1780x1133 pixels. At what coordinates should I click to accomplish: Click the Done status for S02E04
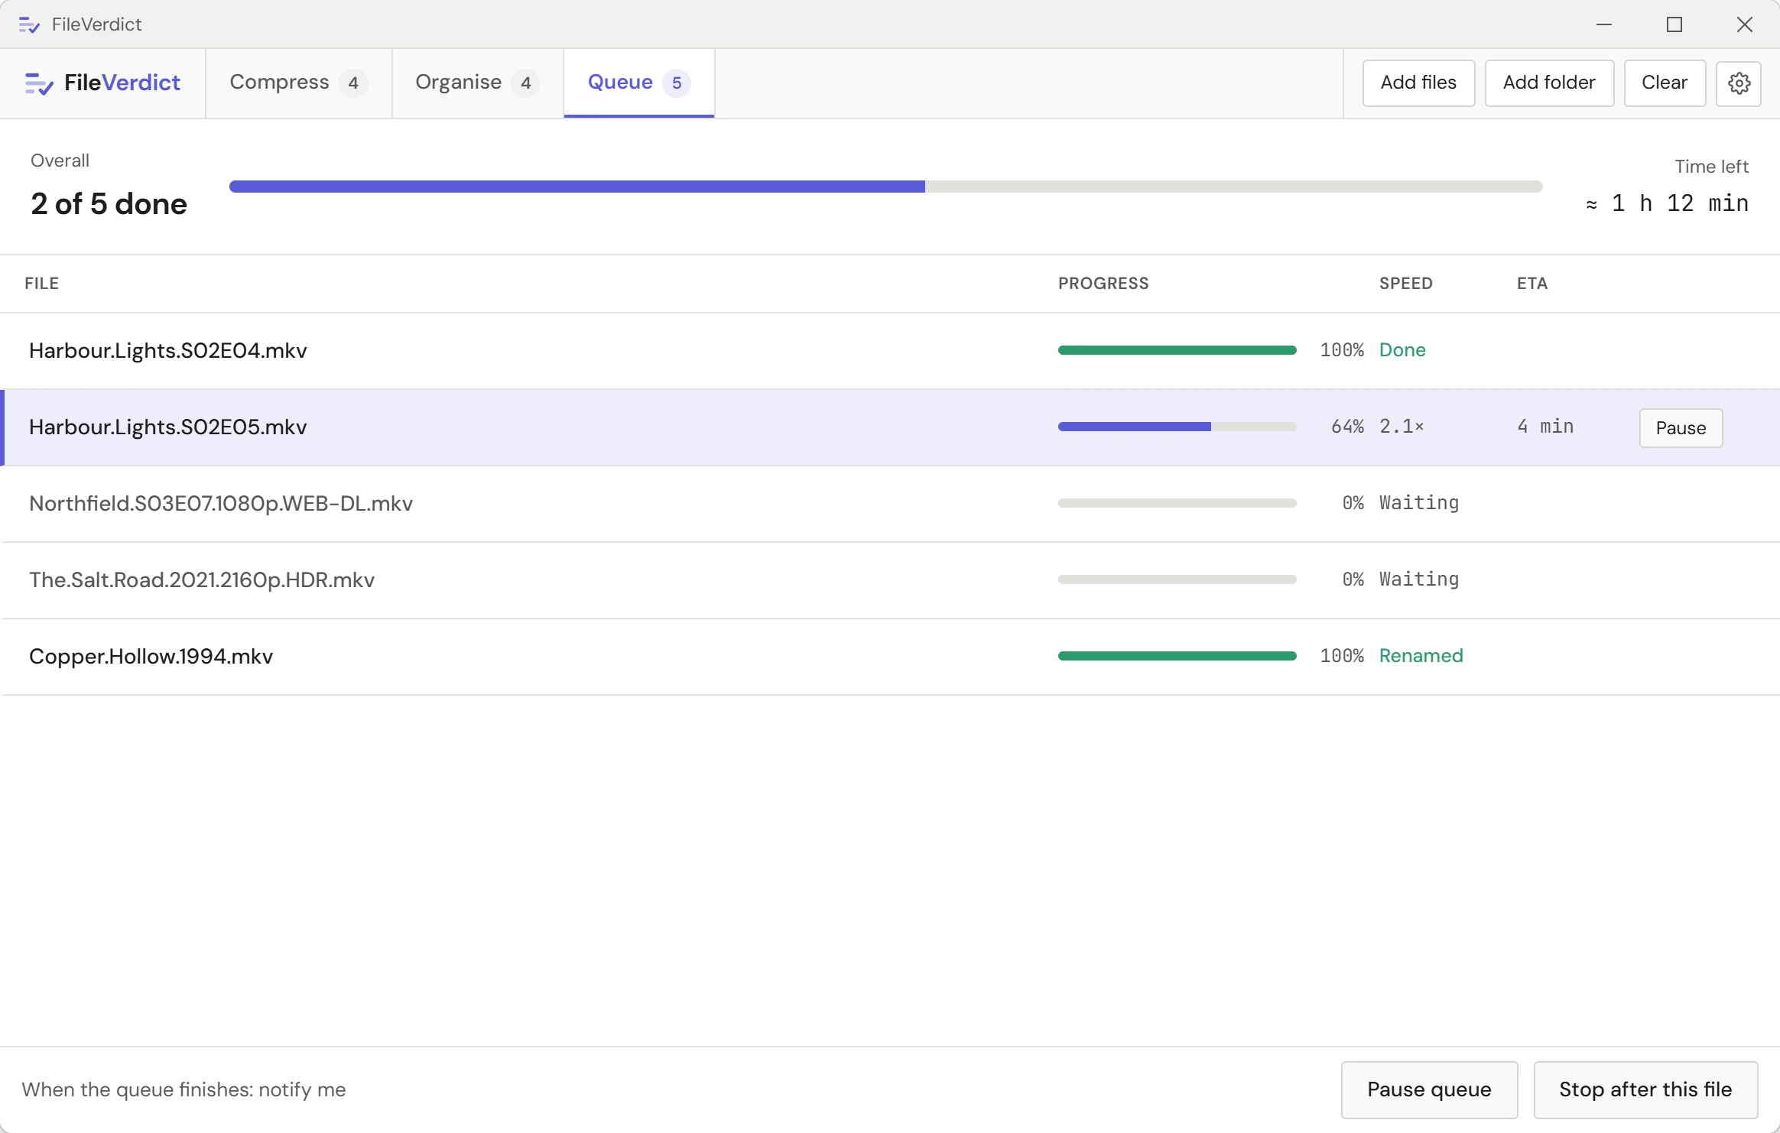[1402, 350]
